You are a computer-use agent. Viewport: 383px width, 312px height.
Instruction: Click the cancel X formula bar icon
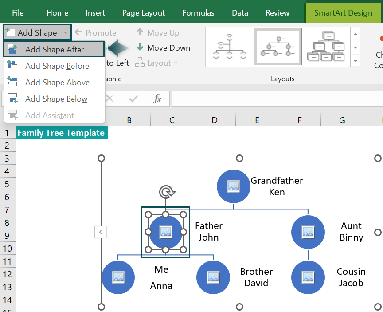tap(109, 99)
